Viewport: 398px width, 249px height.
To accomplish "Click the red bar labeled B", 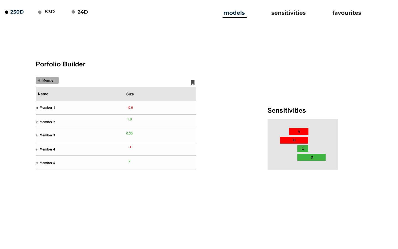I will point(294,140).
